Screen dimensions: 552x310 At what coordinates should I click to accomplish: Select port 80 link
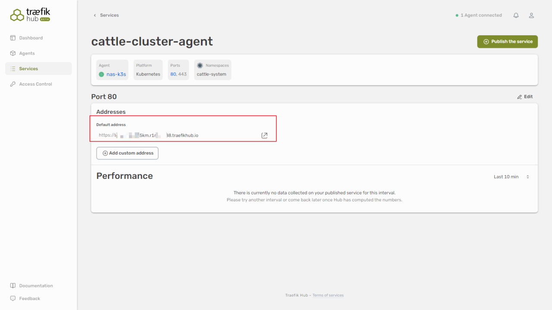click(x=173, y=74)
